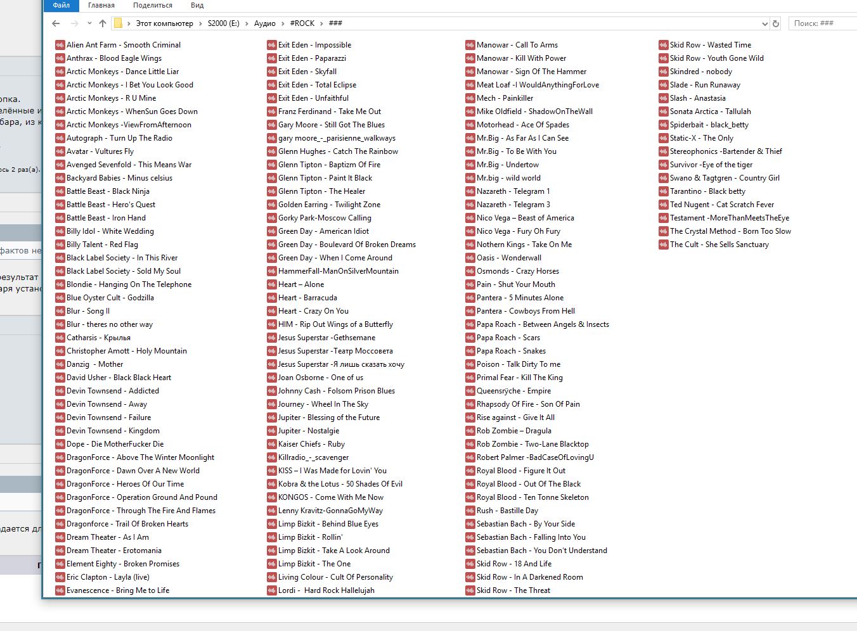Select audio icon for Skid Row - The Threat
Screen dimensions: 857x631
[470, 590]
